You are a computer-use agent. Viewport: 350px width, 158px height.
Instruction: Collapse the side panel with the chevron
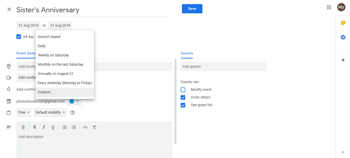[343, 152]
